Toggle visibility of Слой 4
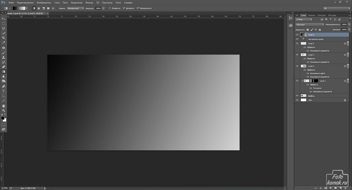 tap(297, 66)
